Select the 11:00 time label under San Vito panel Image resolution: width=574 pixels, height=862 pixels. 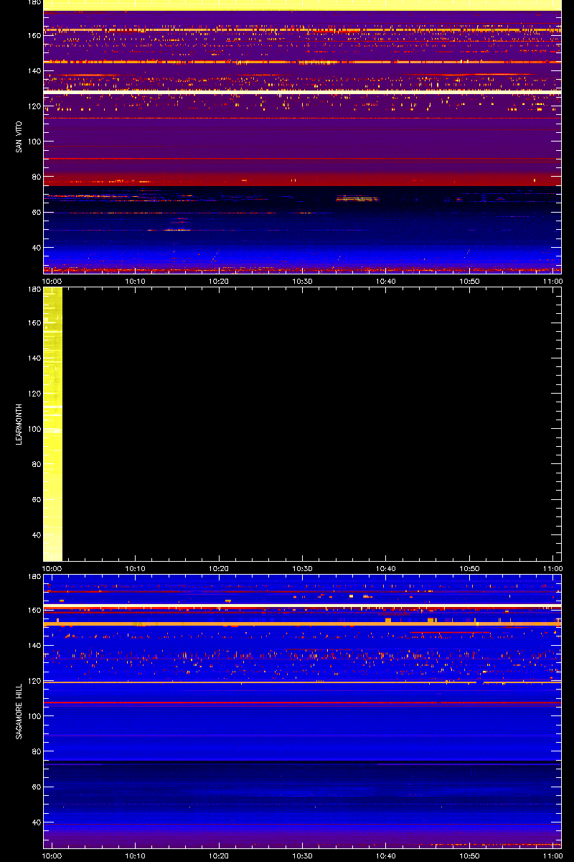552,282
